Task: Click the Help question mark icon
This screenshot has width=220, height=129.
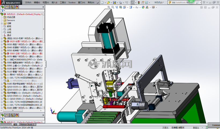Action: (204, 2)
